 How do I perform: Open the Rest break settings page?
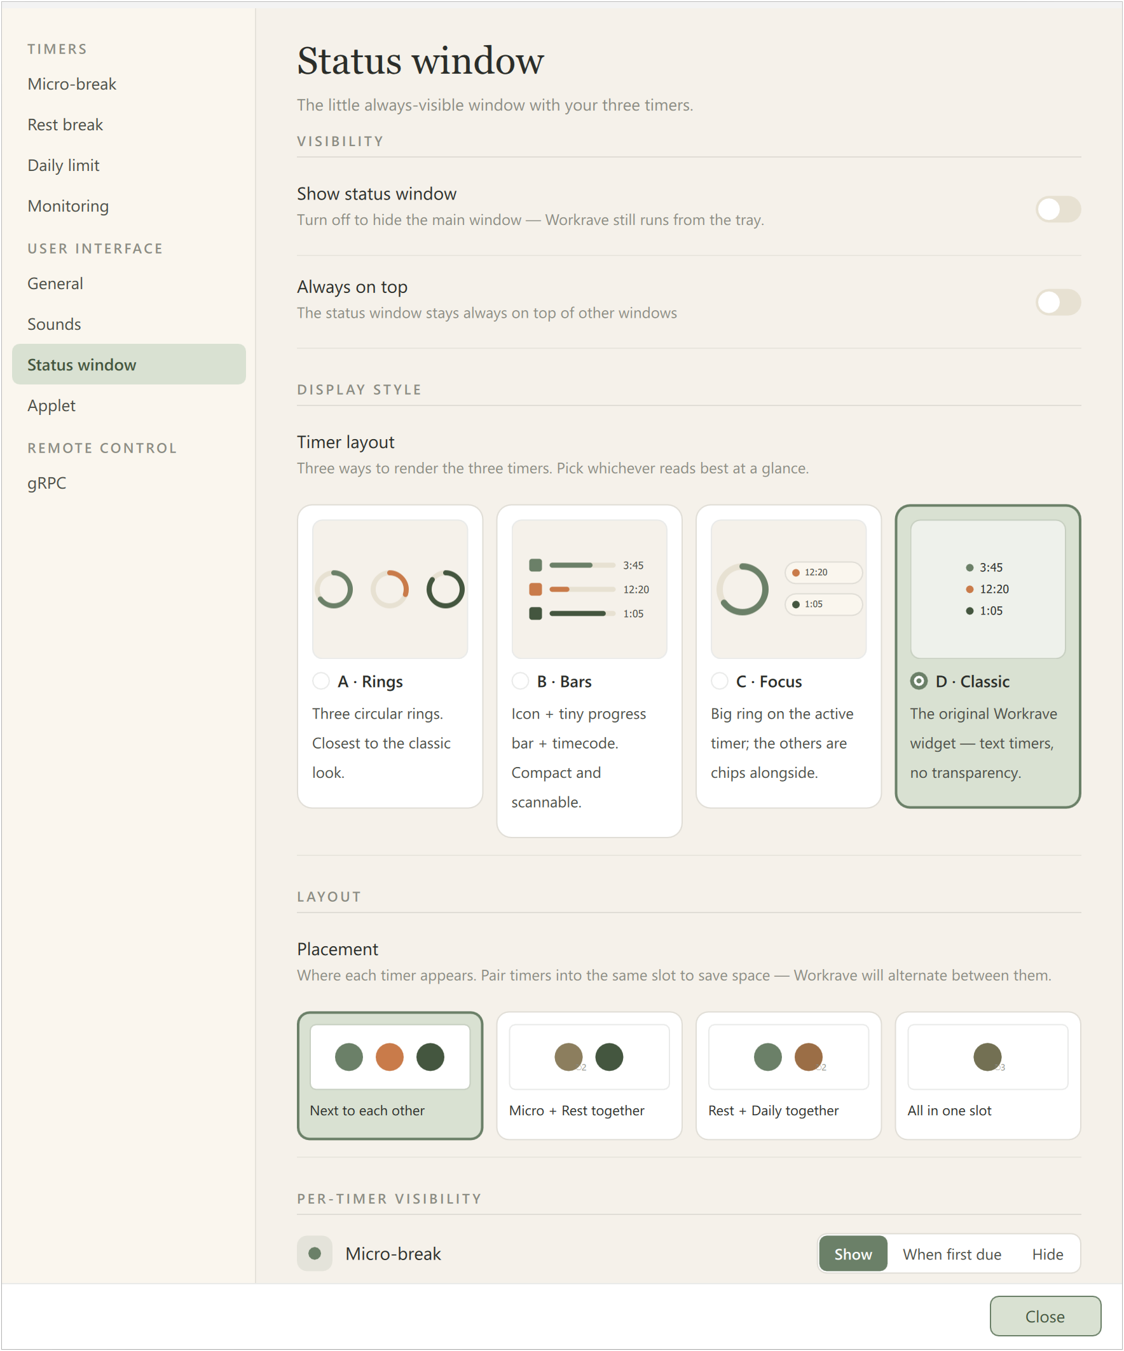coord(129,125)
